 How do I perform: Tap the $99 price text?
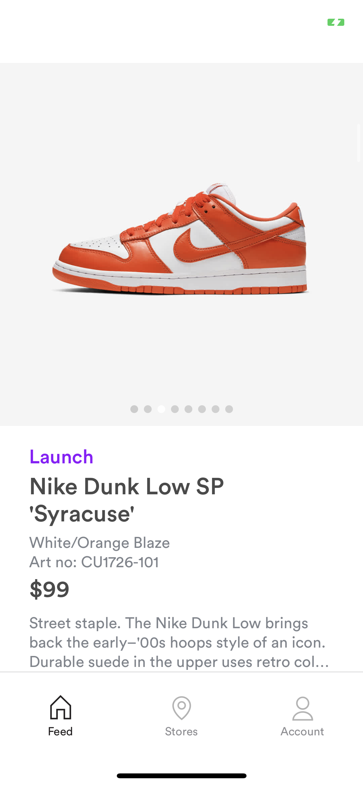pos(49,589)
